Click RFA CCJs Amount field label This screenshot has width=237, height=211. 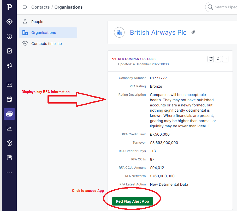coord(132,168)
